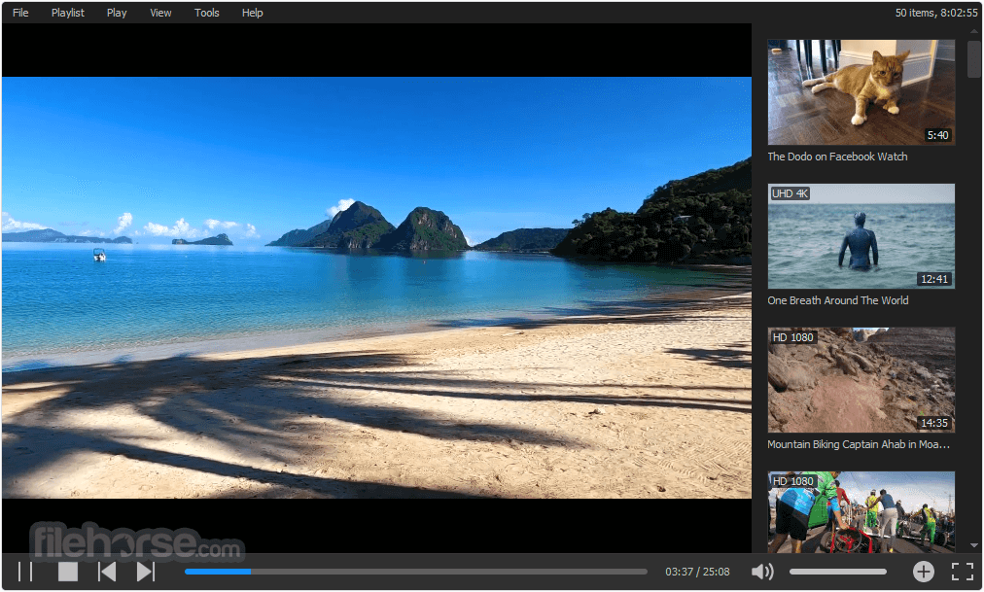Open the View menu
Image resolution: width=984 pixels, height=592 pixels.
(x=159, y=13)
